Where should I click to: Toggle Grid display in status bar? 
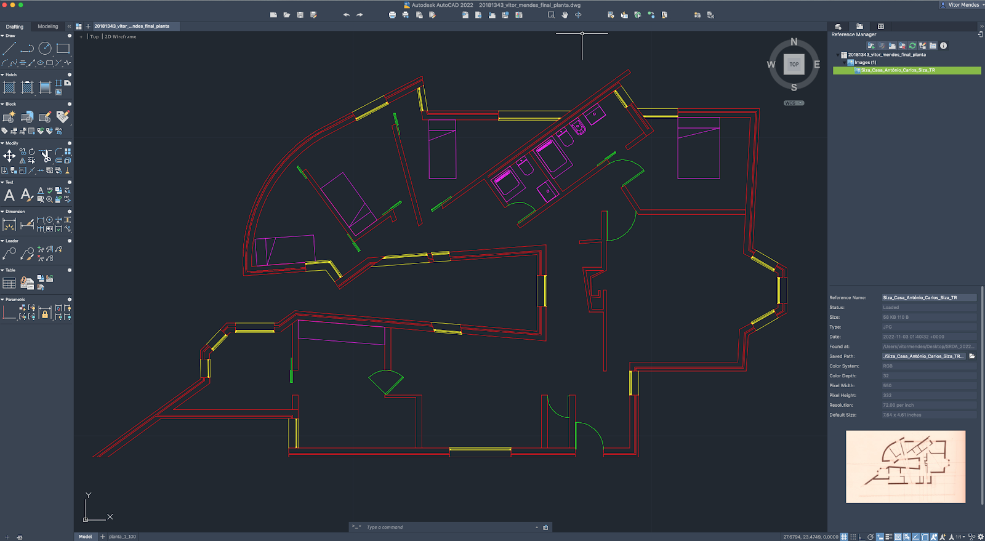click(x=844, y=537)
